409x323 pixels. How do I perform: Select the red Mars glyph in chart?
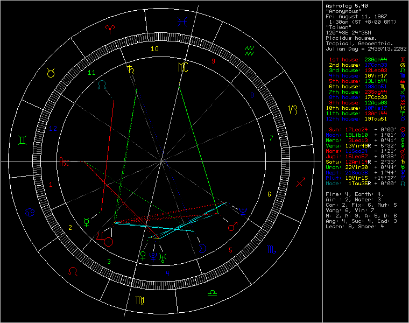(x=232, y=227)
